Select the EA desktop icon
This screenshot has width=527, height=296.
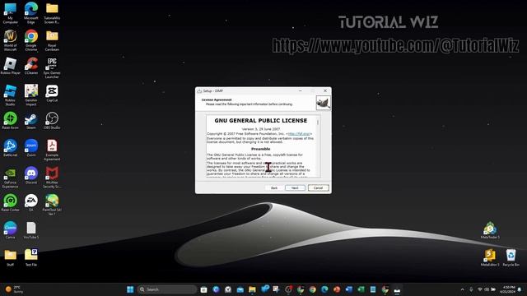click(x=31, y=203)
